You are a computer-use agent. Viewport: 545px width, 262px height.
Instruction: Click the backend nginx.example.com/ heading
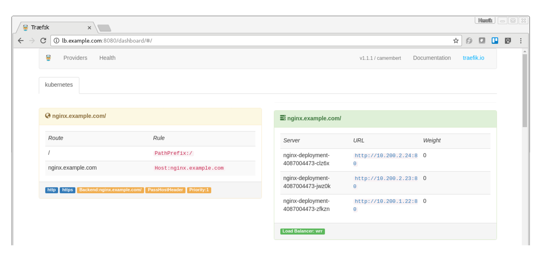314,118
